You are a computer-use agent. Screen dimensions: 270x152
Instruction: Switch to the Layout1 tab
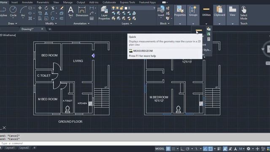click(x=10, y=148)
